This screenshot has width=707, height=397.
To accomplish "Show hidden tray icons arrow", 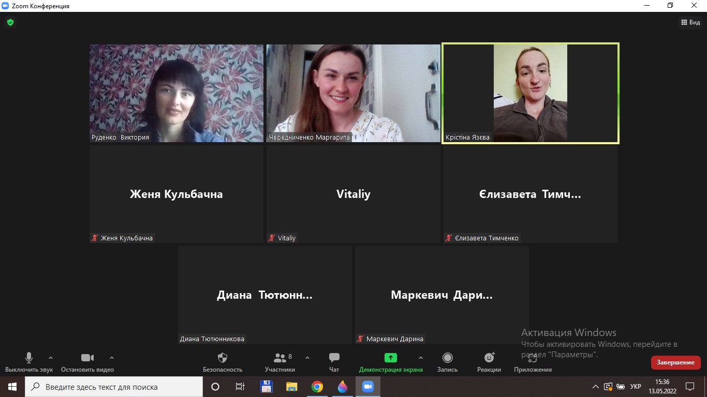I will click(596, 387).
